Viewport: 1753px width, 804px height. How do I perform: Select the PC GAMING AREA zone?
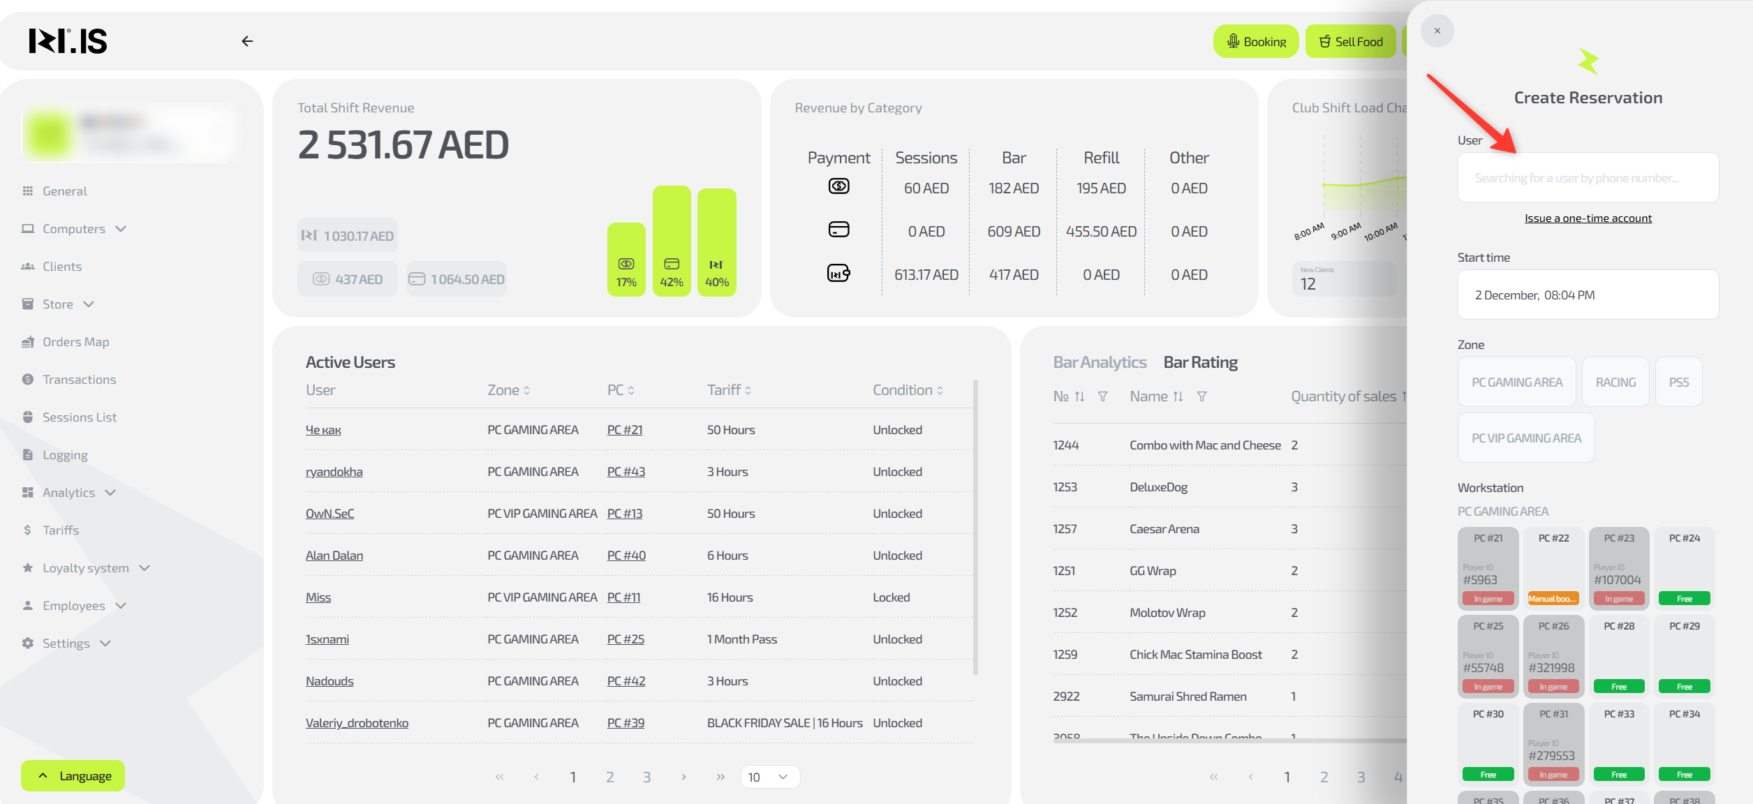point(1516,382)
